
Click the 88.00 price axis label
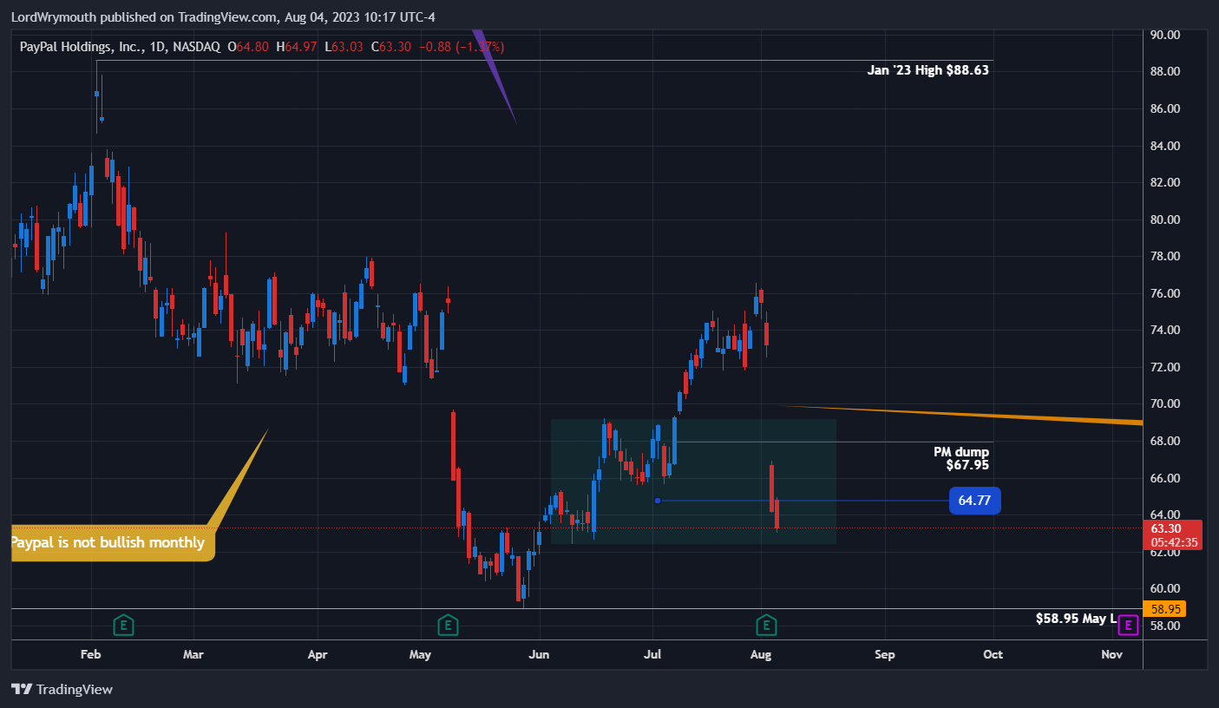(x=1165, y=72)
